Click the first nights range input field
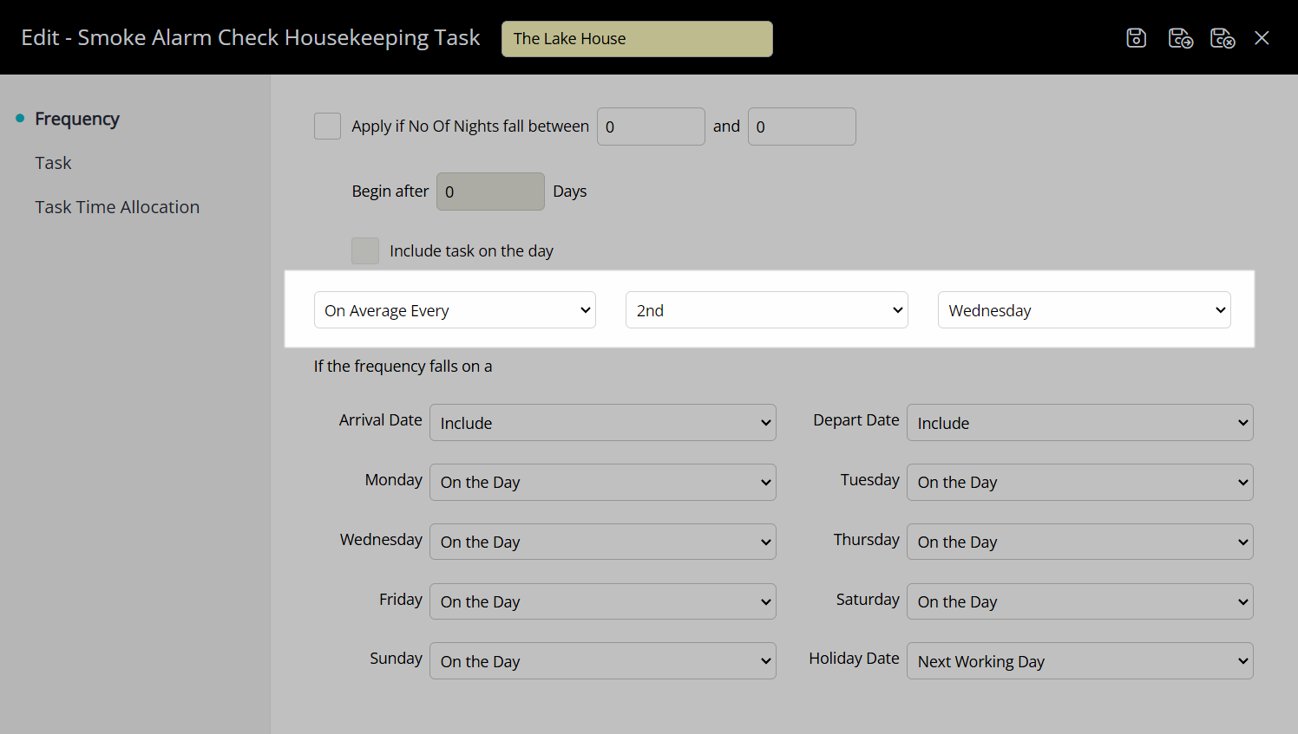This screenshot has width=1298, height=734. pyautogui.click(x=651, y=127)
